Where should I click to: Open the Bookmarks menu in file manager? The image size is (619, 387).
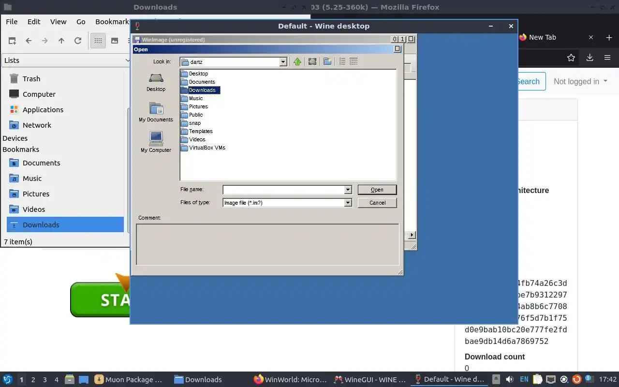click(x=112, y=21)
